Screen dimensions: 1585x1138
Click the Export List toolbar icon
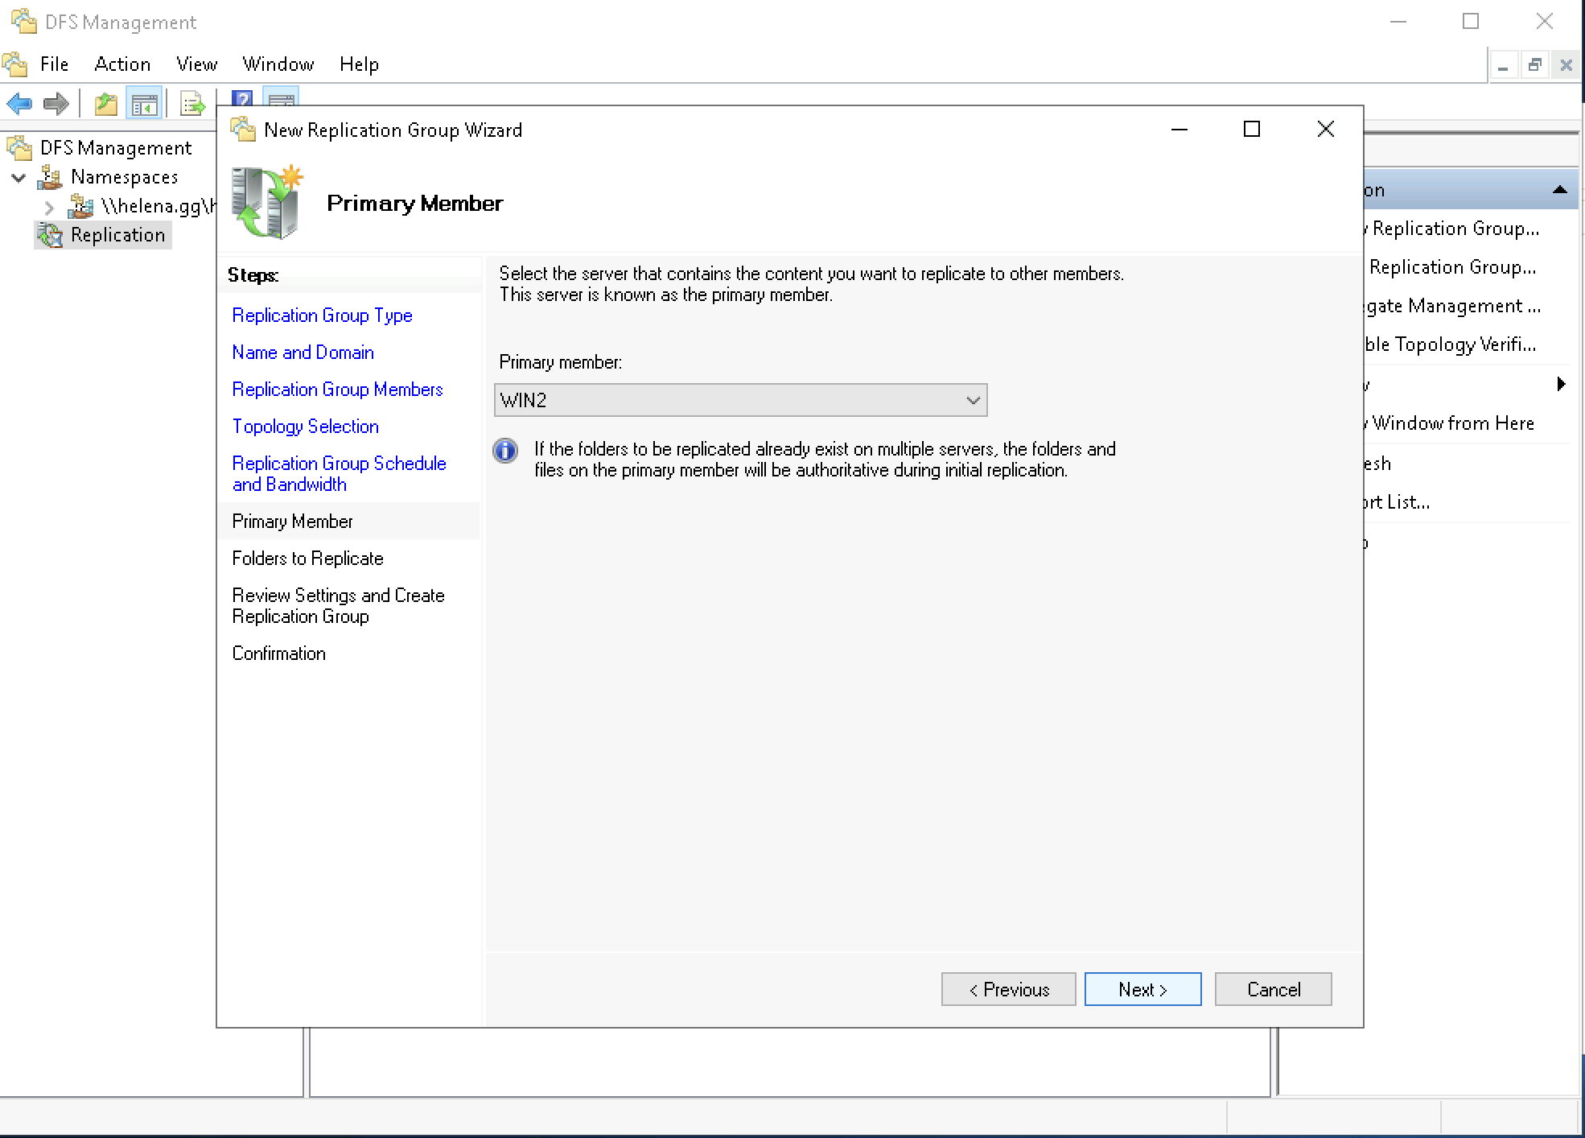point(192,104)
